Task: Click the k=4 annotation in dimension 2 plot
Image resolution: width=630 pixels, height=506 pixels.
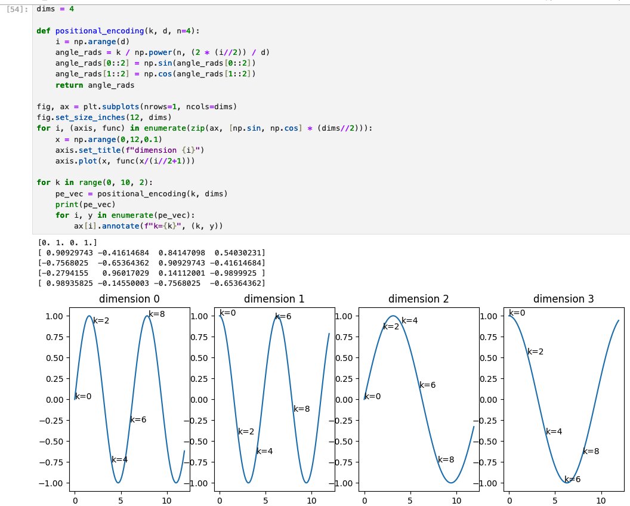Action: pos(410,320)
